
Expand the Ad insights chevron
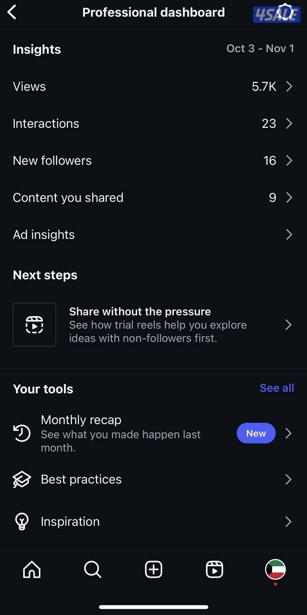289,234
